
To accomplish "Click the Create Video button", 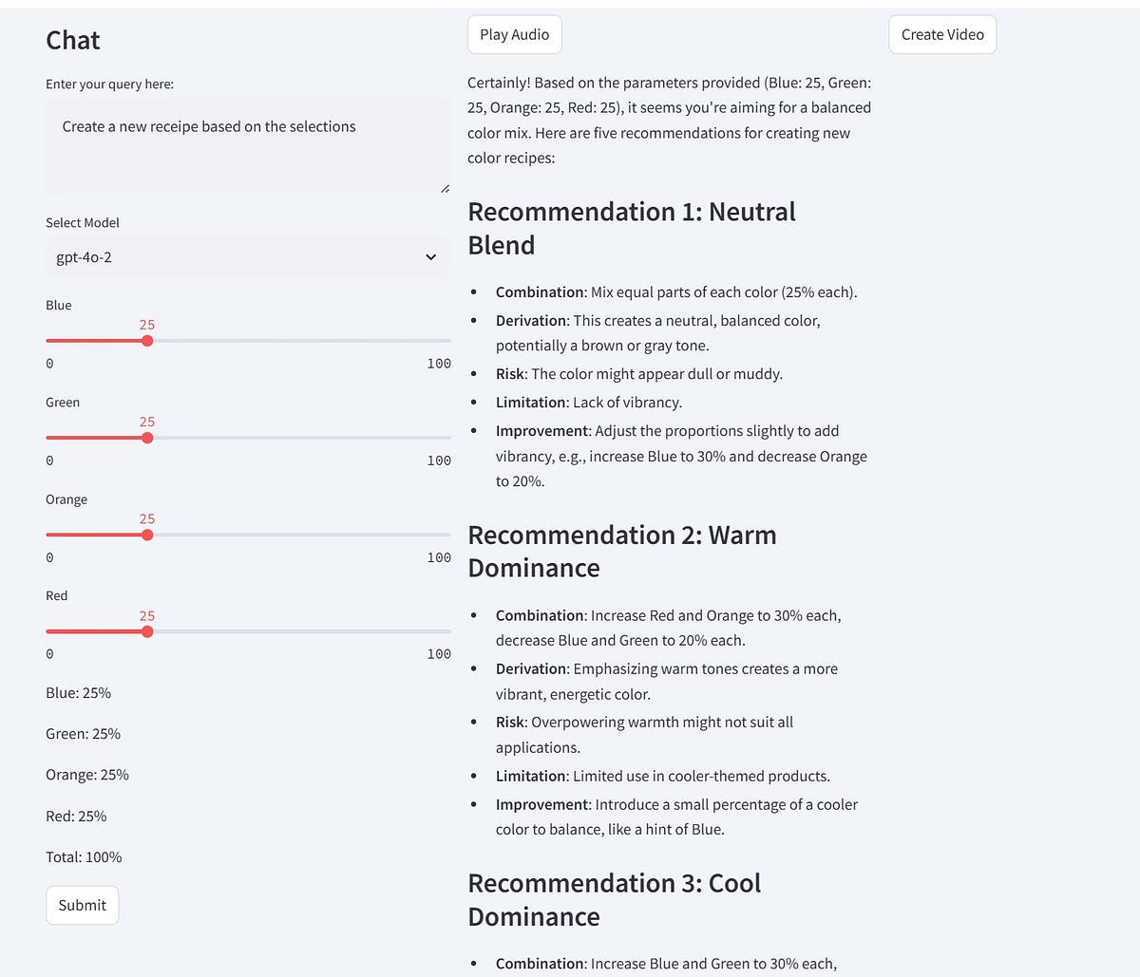I will pos(941,34).
